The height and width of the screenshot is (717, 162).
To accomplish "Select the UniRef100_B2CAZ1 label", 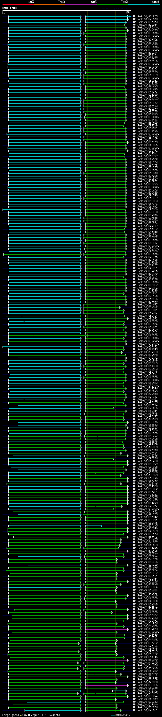I will pos(145,710).
